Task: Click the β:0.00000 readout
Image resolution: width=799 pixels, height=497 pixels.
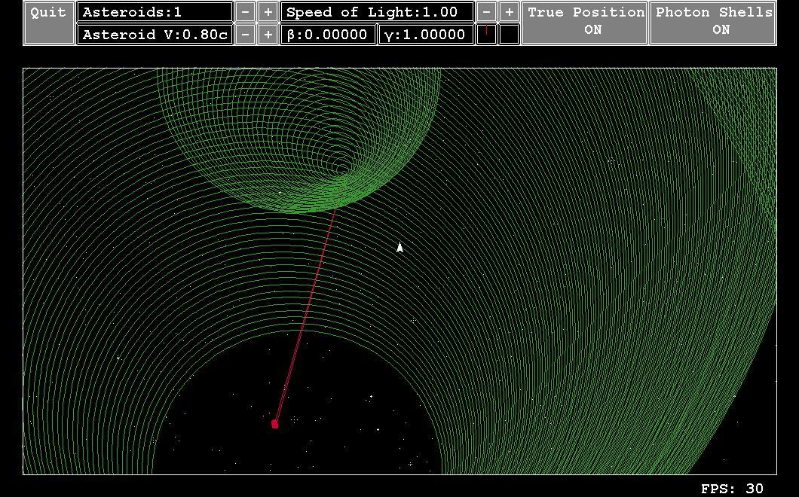Action: point(327,34)
